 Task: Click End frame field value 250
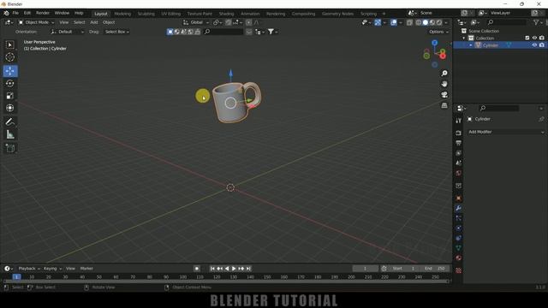(436, 269)
